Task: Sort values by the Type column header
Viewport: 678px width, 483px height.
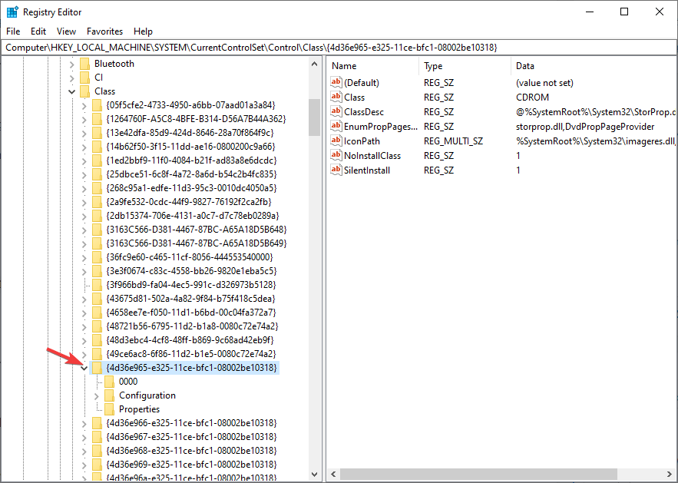Action: click(x=465, y=66)
